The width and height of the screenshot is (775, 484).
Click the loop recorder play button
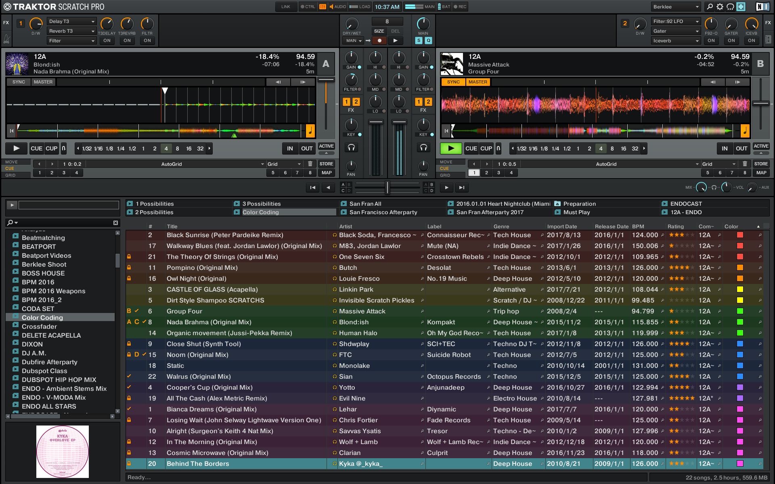tap(395, 40)
